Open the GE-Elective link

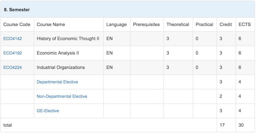(x=48, y=111)
